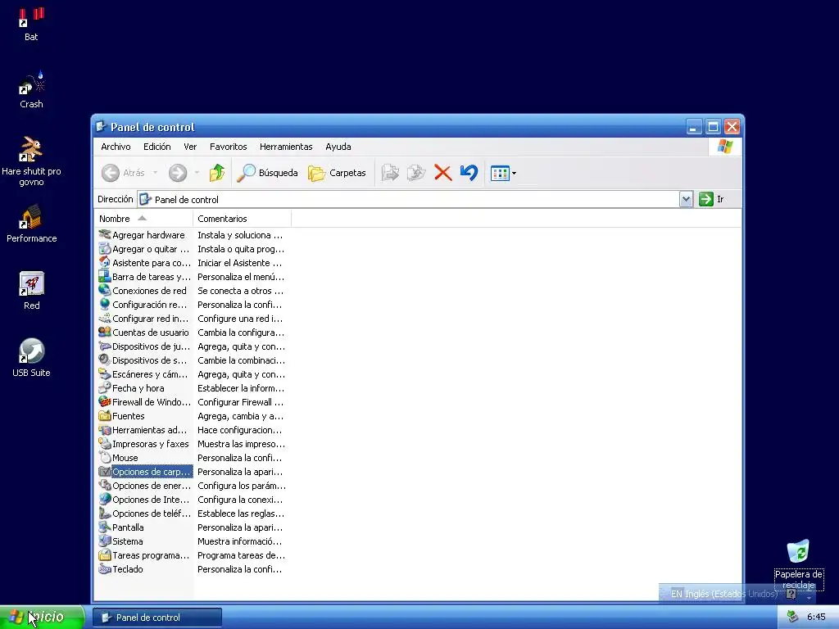Click 'Programa tareas de...' comment text
Viewport: 839px width, 629px height.
click(x=241, y=554)
